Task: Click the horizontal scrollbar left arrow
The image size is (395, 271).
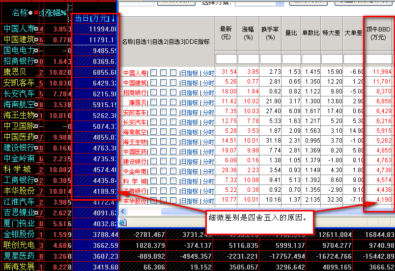Action: pos(123,211)
